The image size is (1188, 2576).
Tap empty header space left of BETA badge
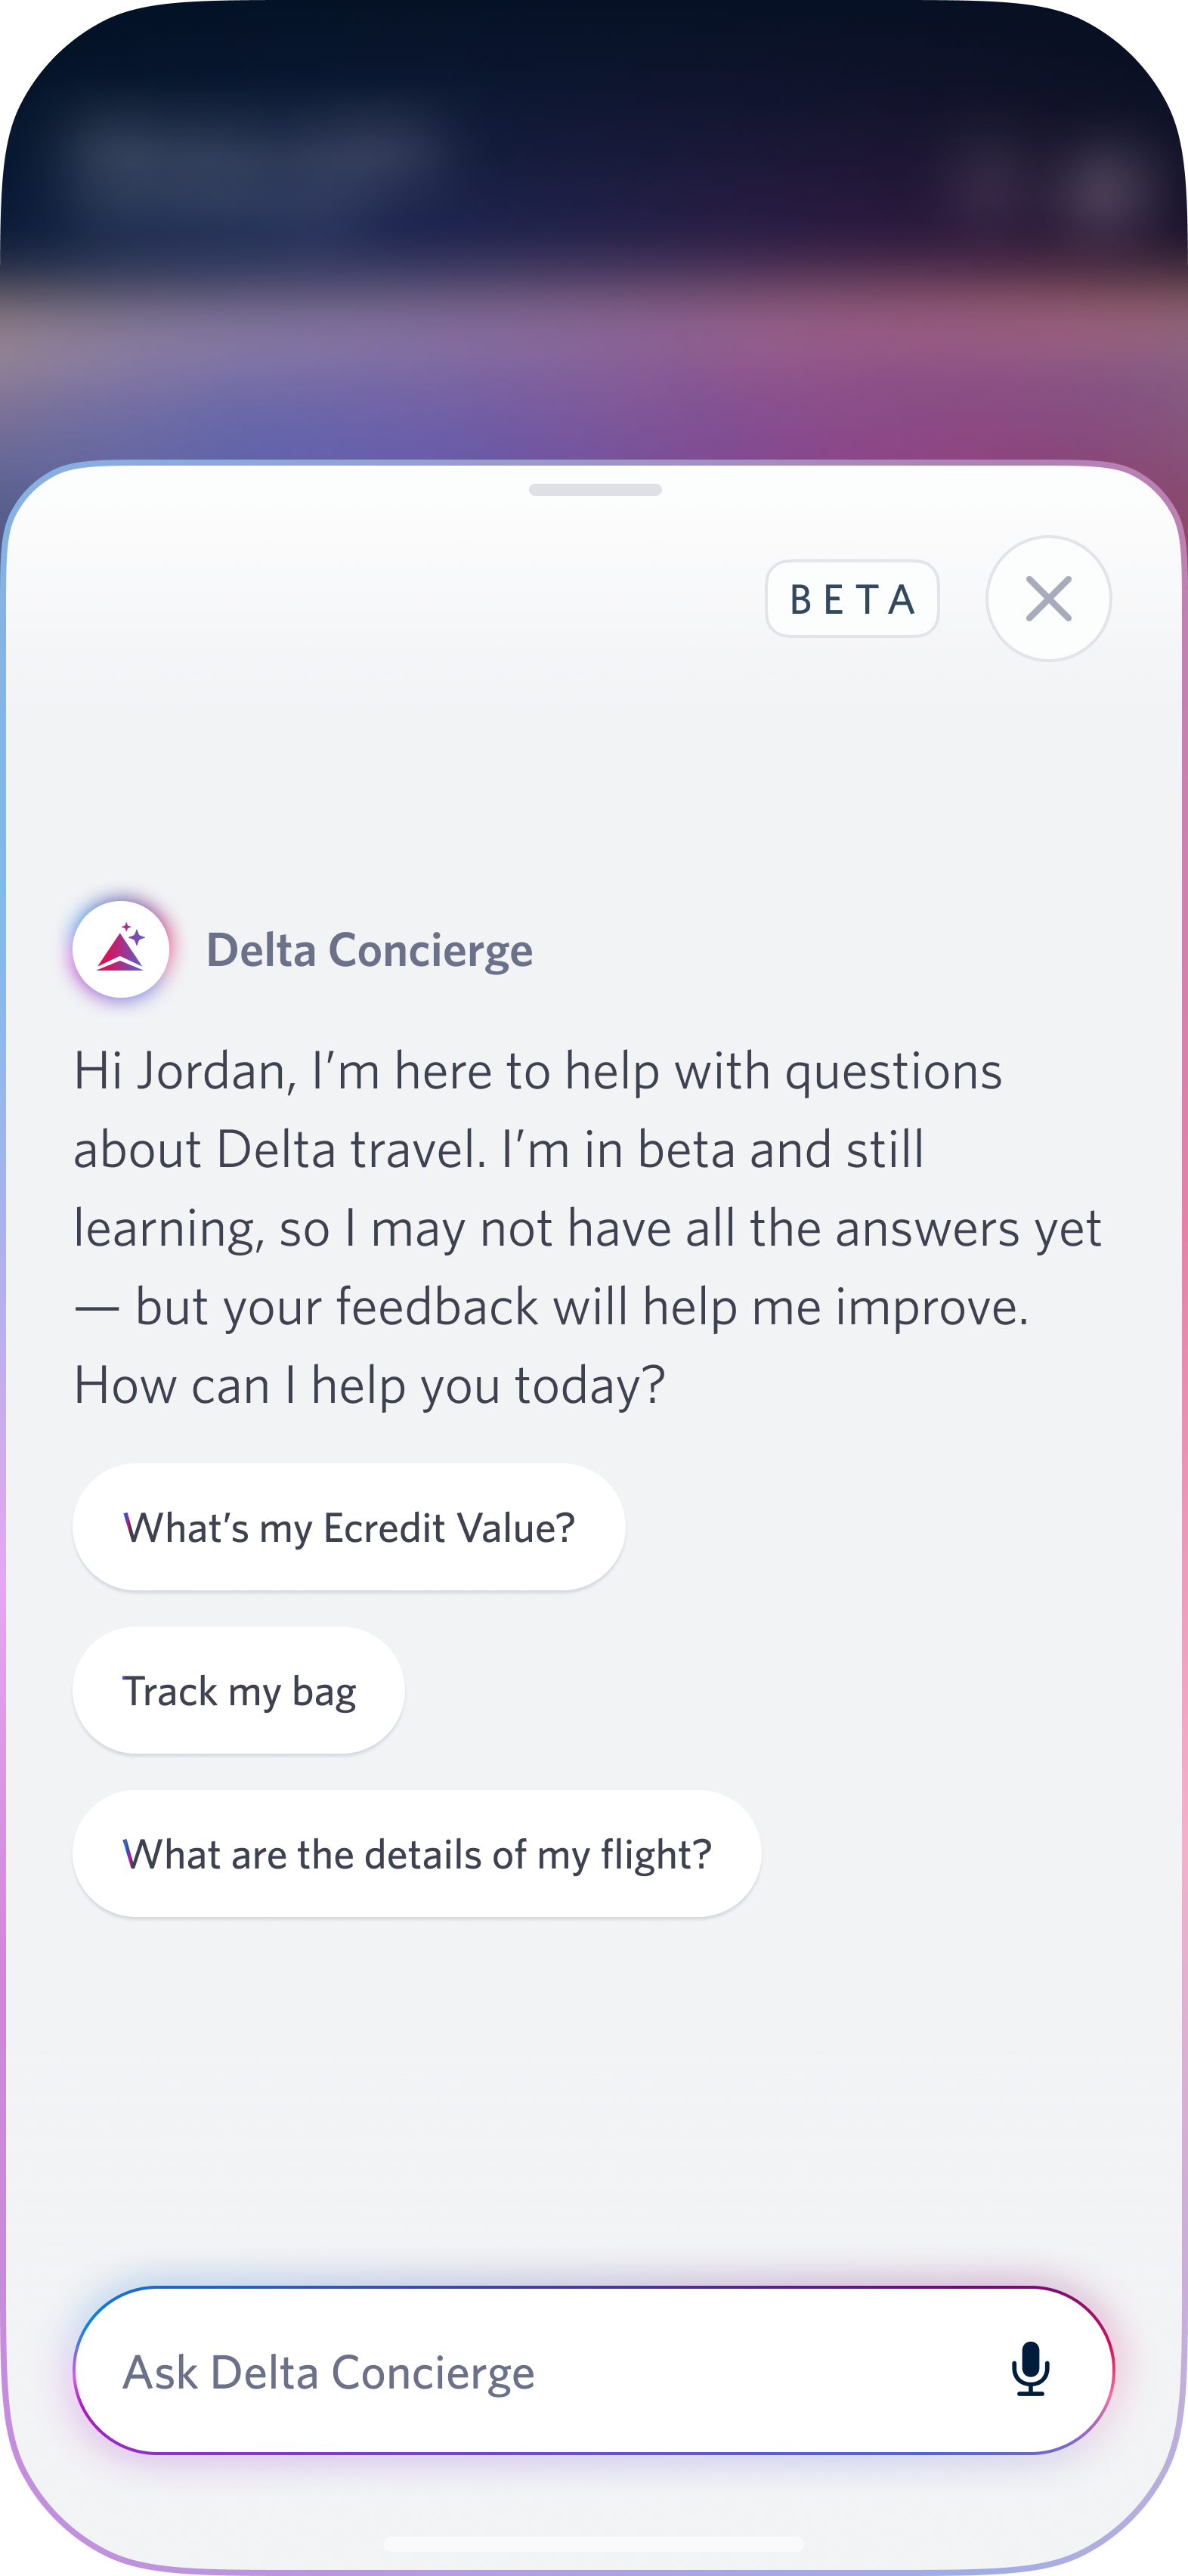400,599
